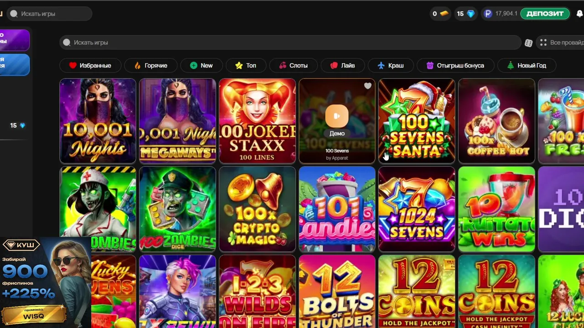Click the ruble currency balance icon
Image resolution: width=584 pixels, height=328 pixels.
488,14
